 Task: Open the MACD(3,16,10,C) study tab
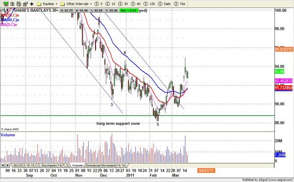click(x=25, y=165)
